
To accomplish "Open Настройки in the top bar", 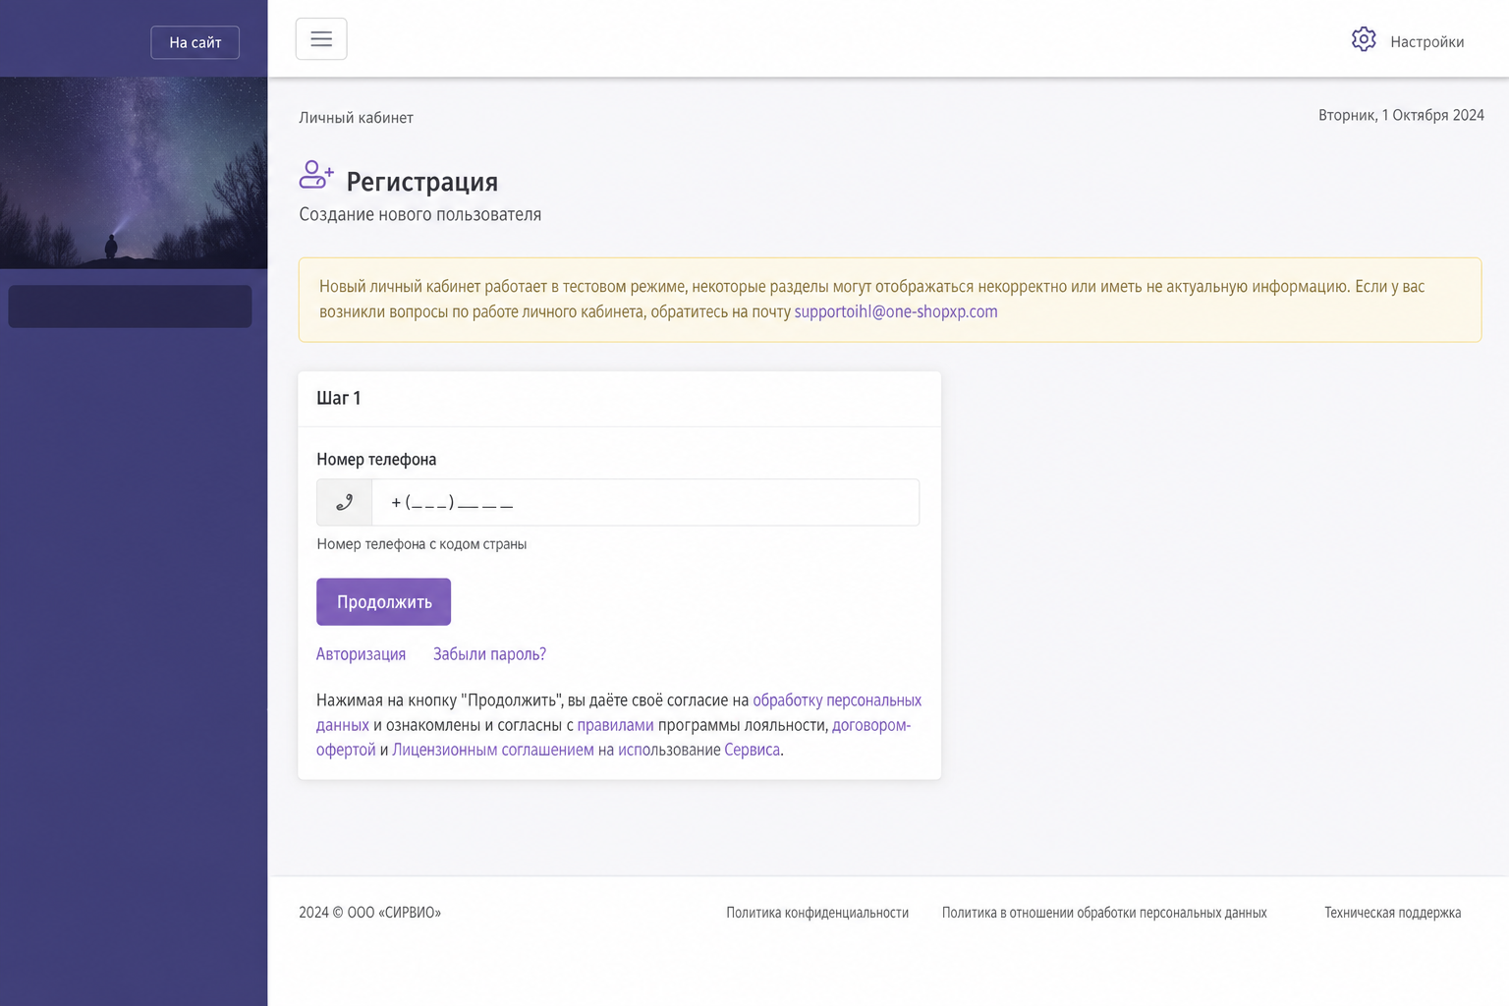I will [1426, 42].
